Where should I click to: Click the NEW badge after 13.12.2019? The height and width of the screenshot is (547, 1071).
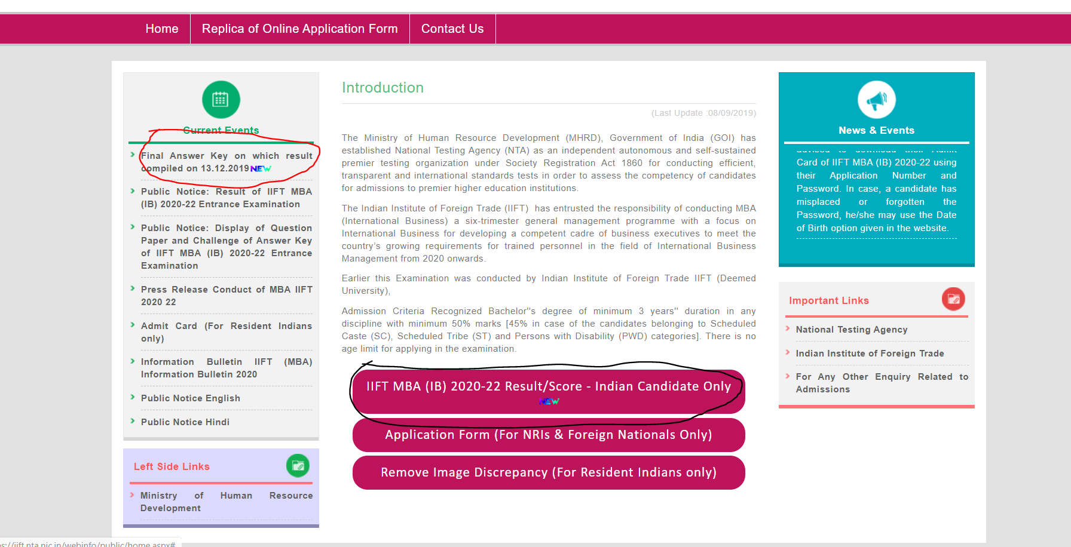click(261, 169)
